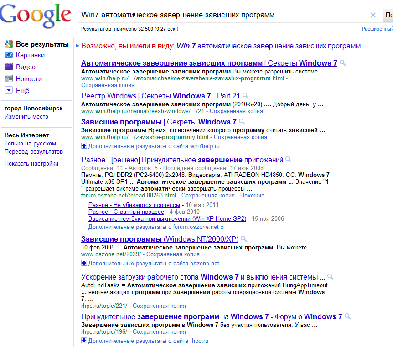
Task: Click 'Показать настройки' link
Action: click(31, 164)
